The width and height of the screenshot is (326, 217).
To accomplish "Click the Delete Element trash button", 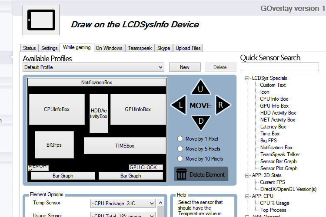I will [201, 174].
